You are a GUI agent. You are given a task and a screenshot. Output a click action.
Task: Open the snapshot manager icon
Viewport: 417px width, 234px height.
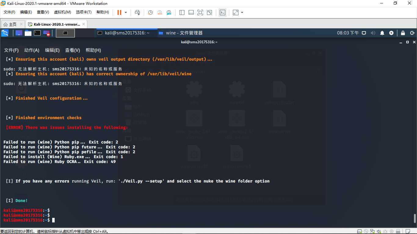point(169,12)
